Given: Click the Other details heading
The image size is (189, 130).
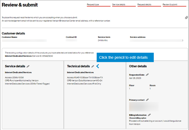Looking at the screenshot, I should tap(138, 66).
